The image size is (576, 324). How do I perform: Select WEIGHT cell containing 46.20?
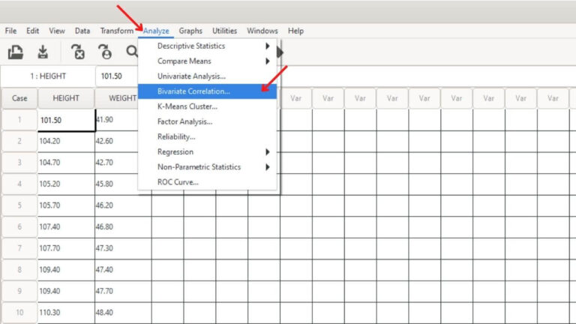point(123,205)
